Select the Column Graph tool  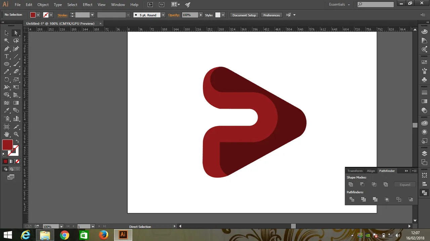click(x=16, y=119)
